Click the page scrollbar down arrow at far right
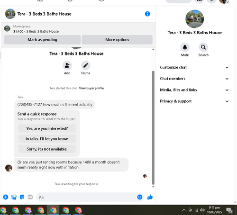This screenshot has width=237, height=215. pyautogui.click(x=235, y=202)
